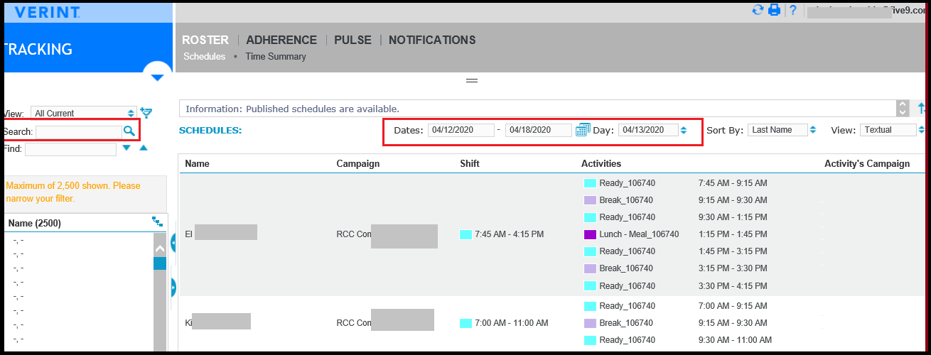
Task: Click the Published schedules information message
Action: pyautogui.click(x=292, y=109)
